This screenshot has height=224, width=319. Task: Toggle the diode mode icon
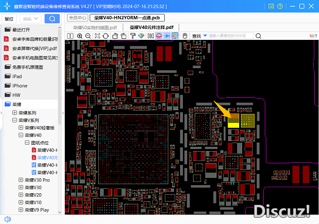(x=167, y=36)
